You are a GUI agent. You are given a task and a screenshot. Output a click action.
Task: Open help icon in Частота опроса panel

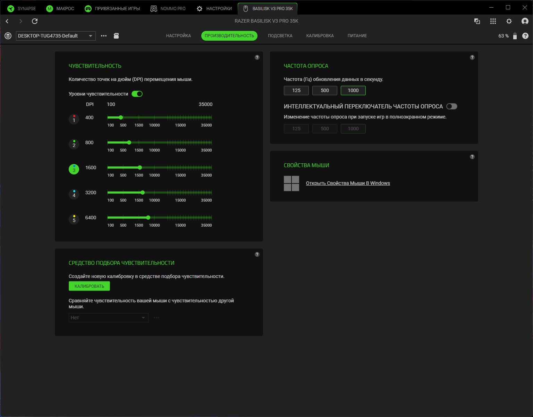pyautogui.click(x=472, y=57)
